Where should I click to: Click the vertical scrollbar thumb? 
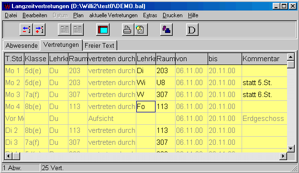(x=291, y=64)
